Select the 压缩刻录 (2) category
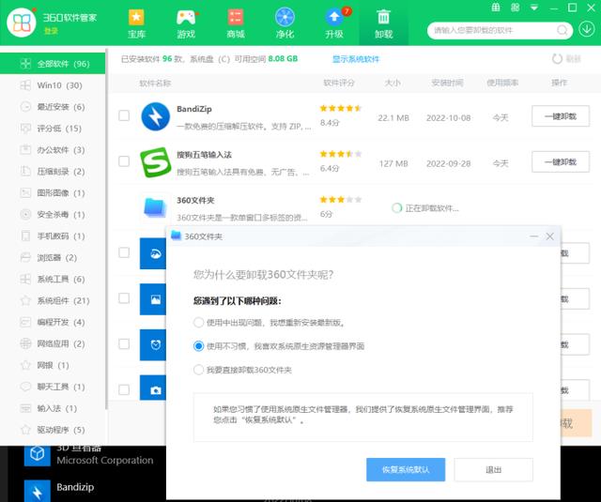Screen dimensions: 601x502 click(x=53, y=171)
